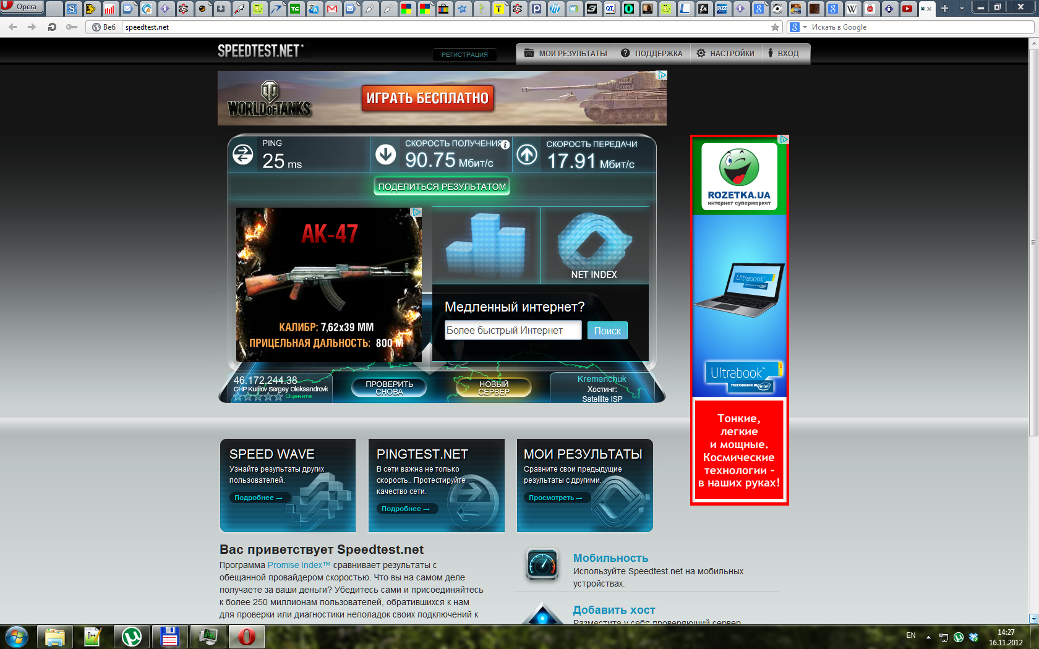Click the Speedtest.net logo
Viewport: 1039px width, 649px height.
(x=260, y=51)
